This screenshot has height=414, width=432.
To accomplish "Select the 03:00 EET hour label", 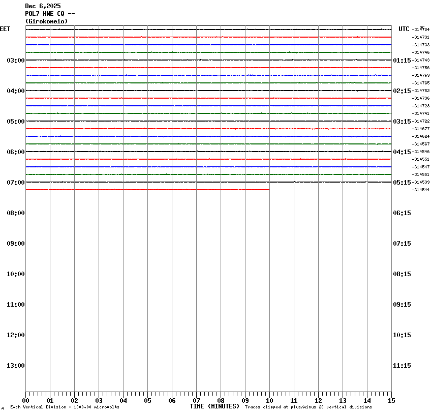I will pos(16,61).
